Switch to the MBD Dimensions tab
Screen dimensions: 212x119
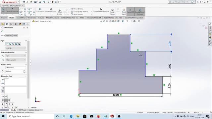pyautogui.click(x=52, y=18)
